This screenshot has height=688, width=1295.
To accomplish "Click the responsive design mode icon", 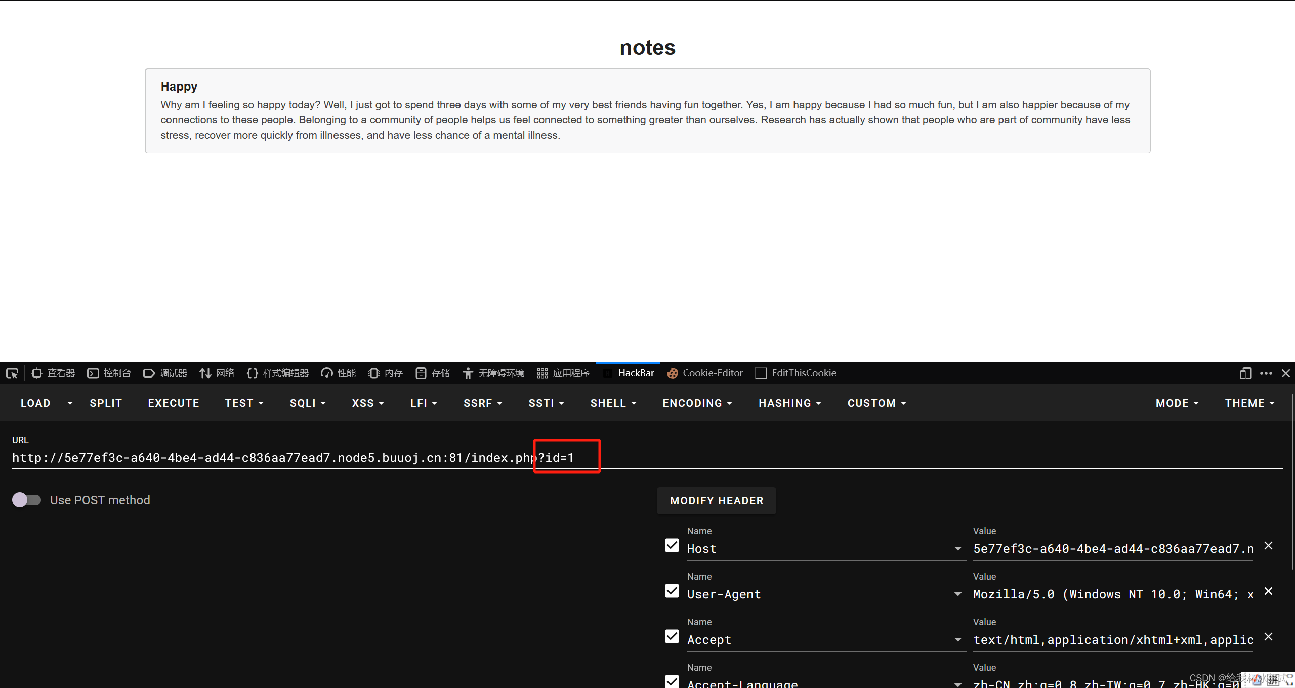I will [x=1245, y=373].
